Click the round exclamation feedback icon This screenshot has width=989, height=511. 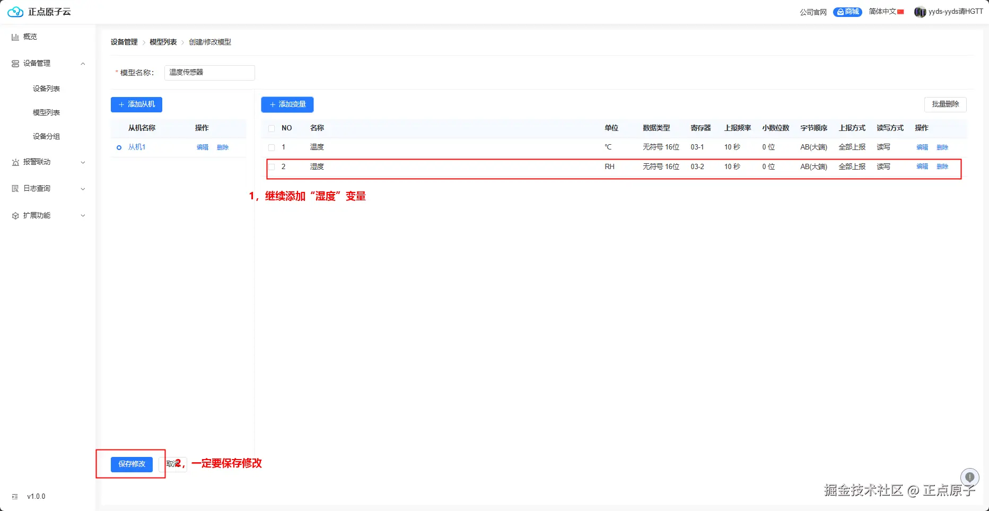(x=969, y=477)
